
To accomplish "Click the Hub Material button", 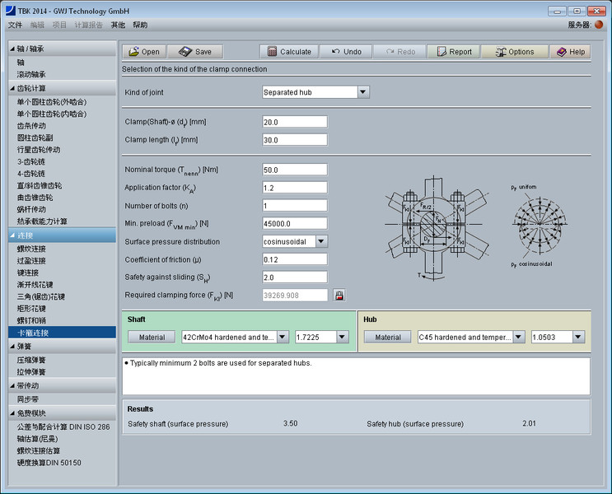I will click(388, 337).
